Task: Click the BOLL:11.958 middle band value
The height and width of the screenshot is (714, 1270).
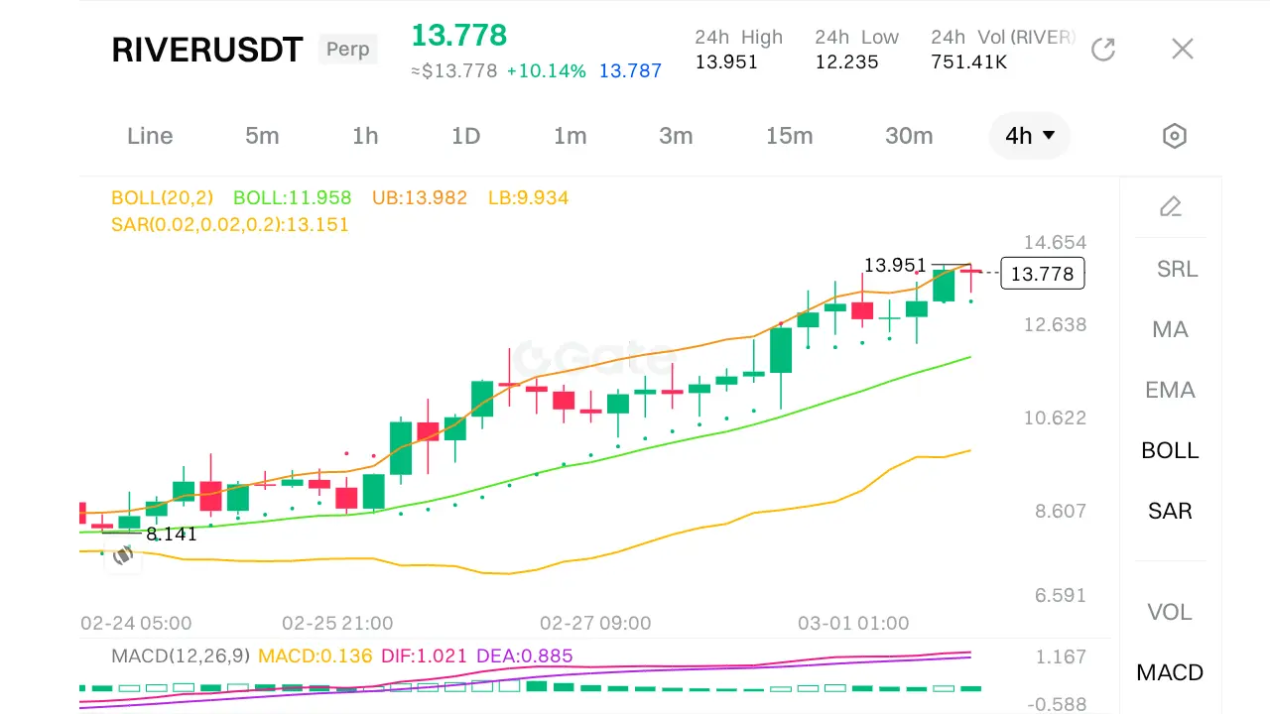Action: tap(292, 198)
